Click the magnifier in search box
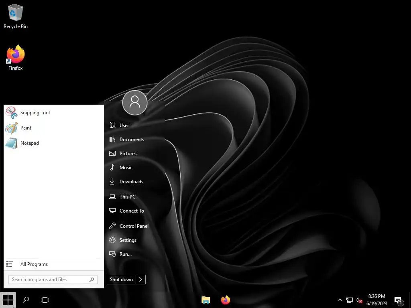The height and width of the screenshot is (308, 411). [92, 280]
